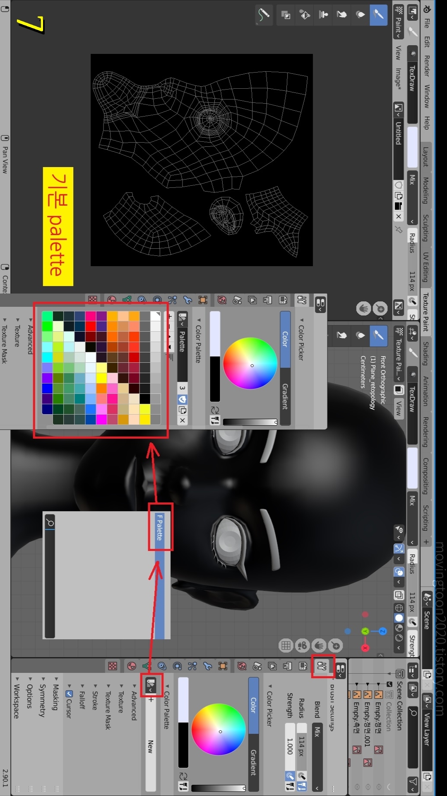
Task: Open the Active Tool tab in main Properties editor
Action: pos(322,666)
